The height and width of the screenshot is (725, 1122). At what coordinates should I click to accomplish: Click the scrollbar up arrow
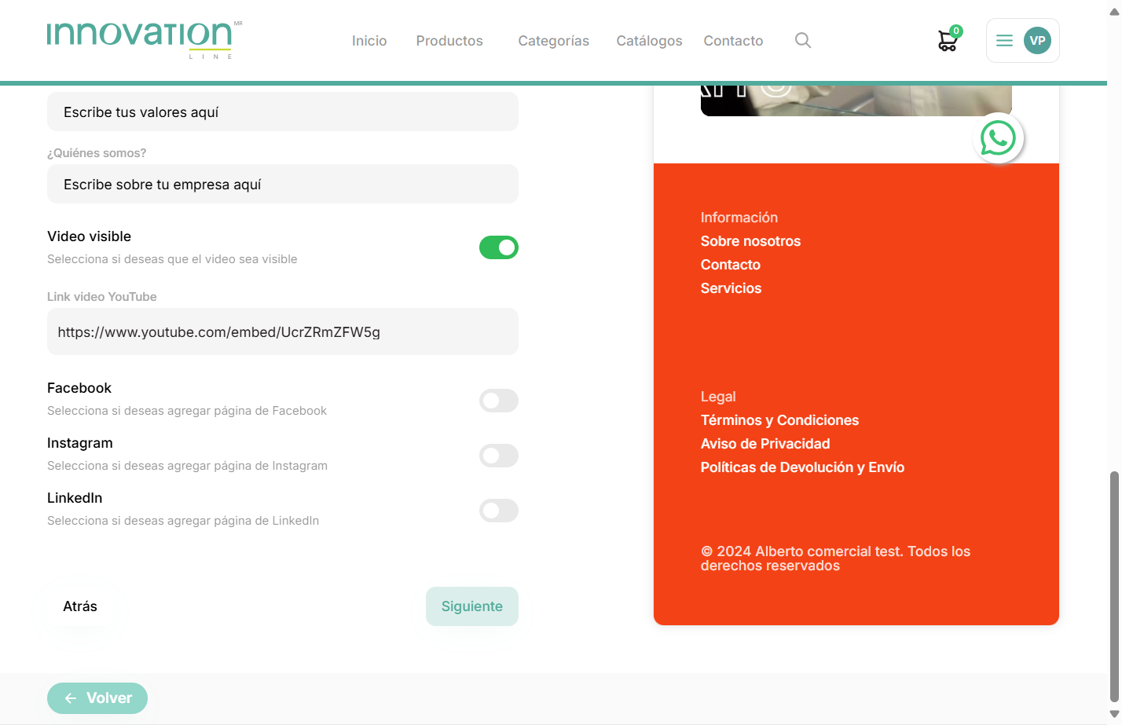(1114, 10)
